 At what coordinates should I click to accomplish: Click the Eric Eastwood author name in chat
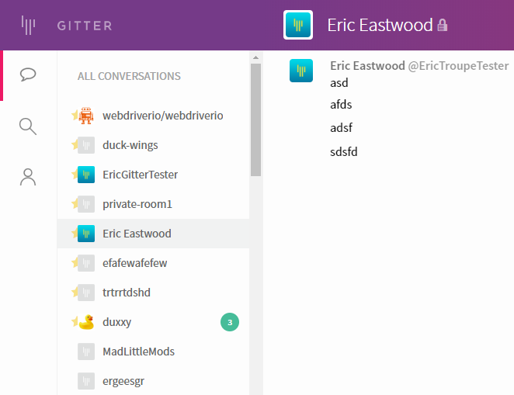(x=367, y=66)
